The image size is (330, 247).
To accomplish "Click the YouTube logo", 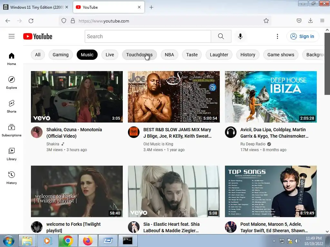I will coord(38,36).
